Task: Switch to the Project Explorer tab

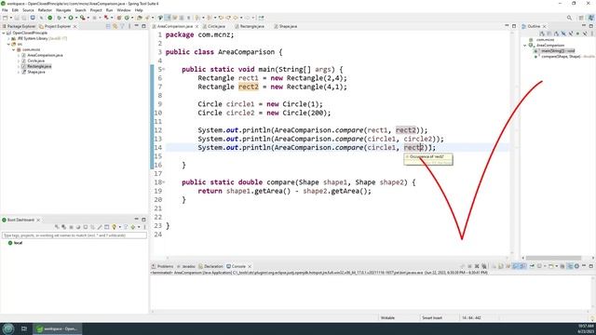Action: pos(58,26)
